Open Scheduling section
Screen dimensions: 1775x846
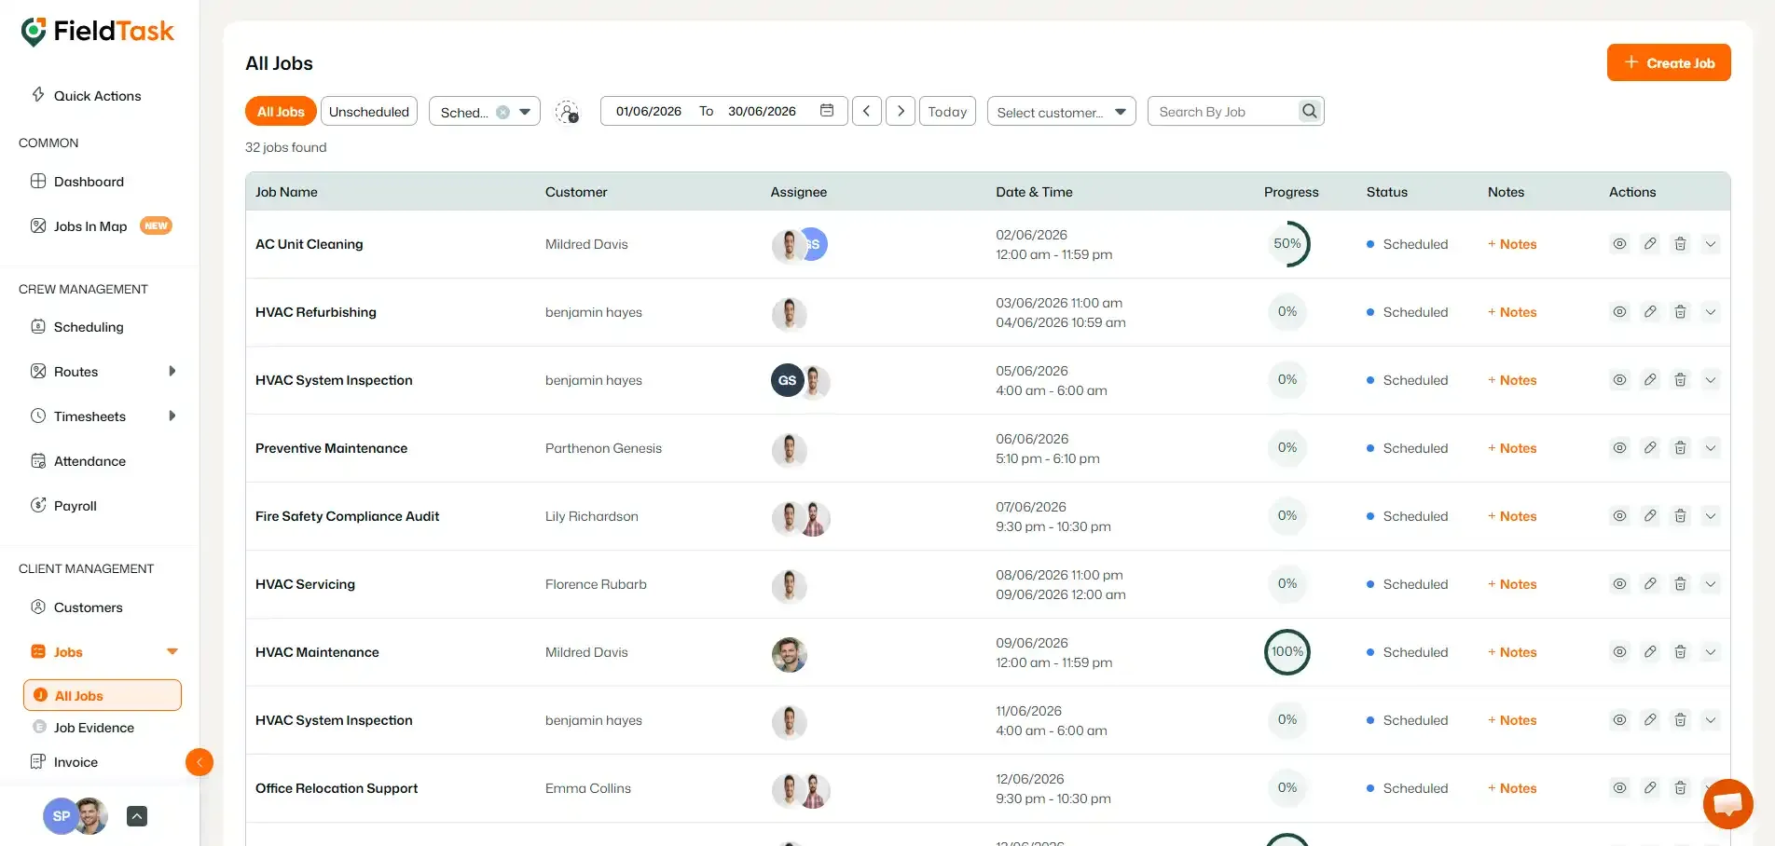click(77, 326)
